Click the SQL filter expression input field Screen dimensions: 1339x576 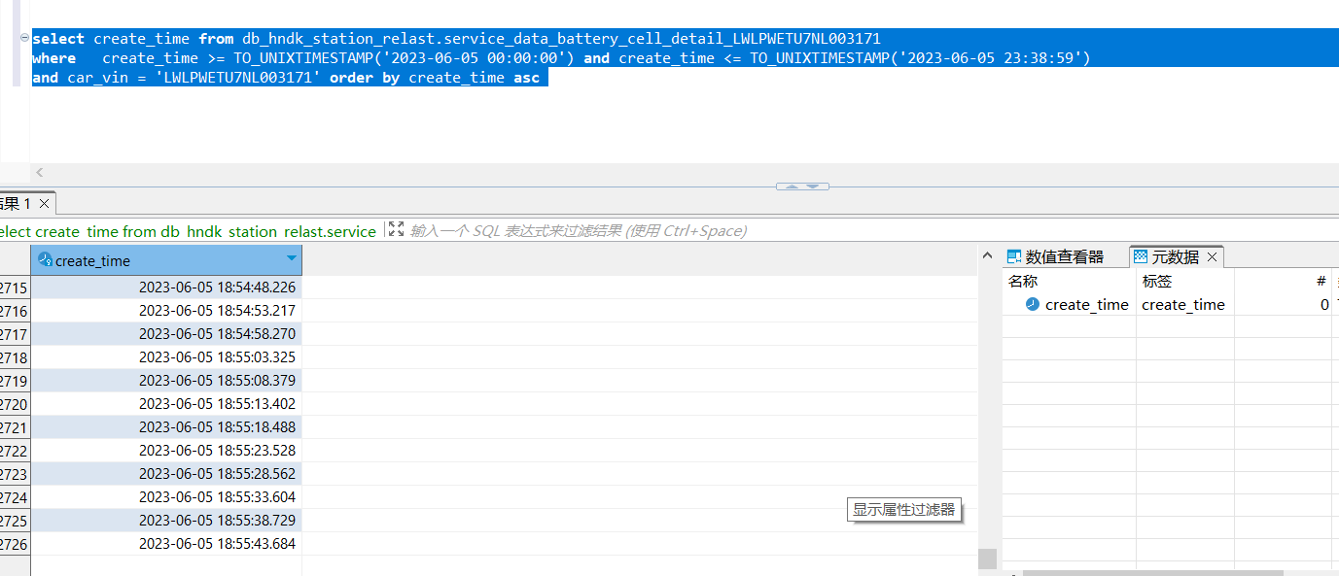point(583,230)
